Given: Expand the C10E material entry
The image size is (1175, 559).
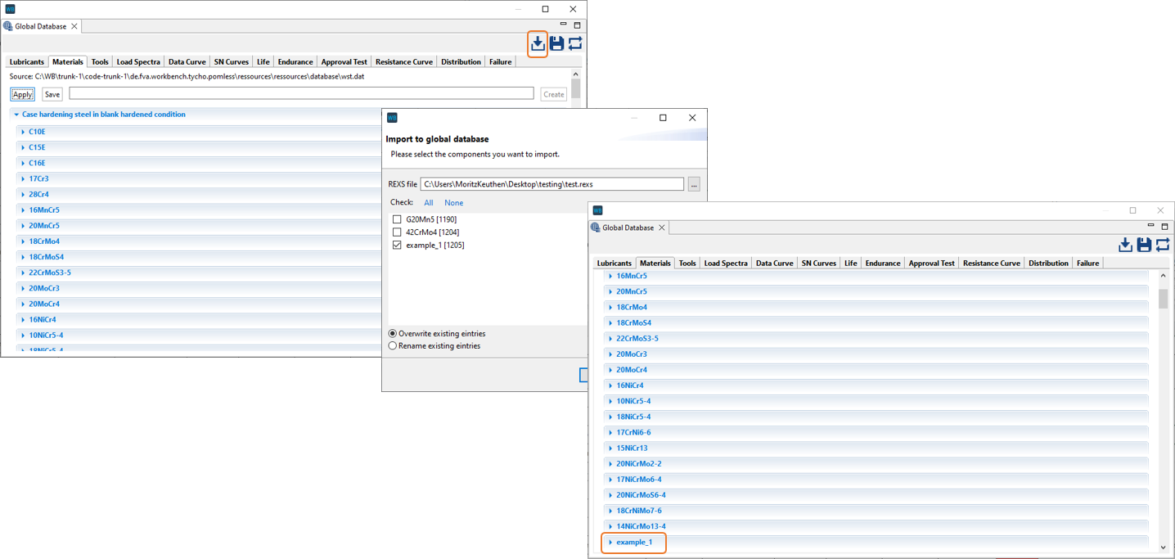Looking at the screenshot, I should coord(25,131).
